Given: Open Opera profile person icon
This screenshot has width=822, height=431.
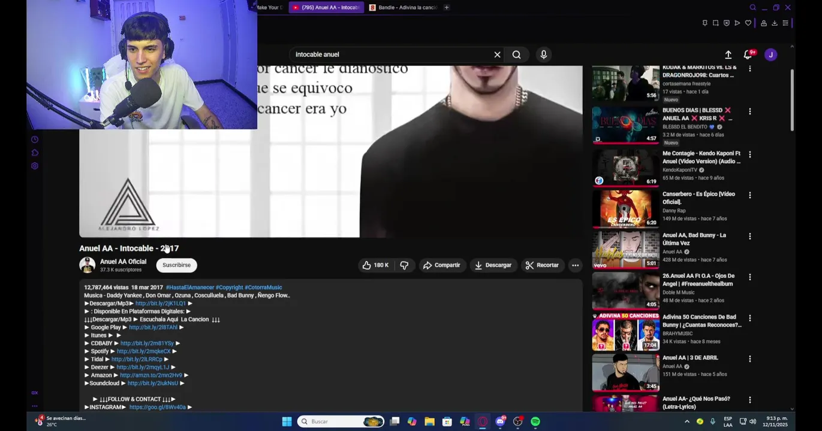Looking at the screenshot, I should (x=763, y=23).
